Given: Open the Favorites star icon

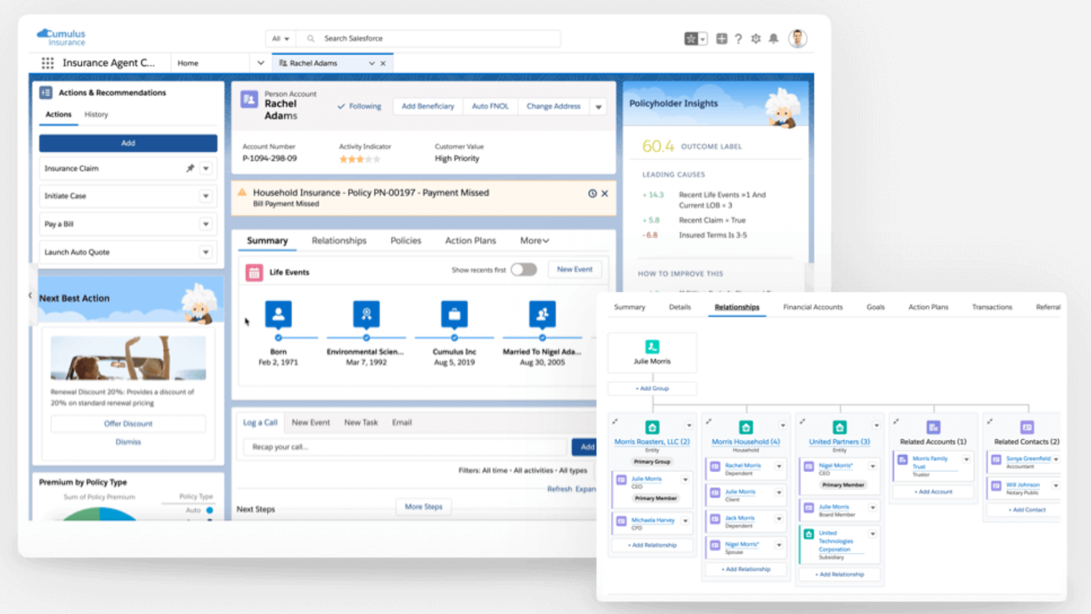Looking at the screenshot, I should point(691,39).
